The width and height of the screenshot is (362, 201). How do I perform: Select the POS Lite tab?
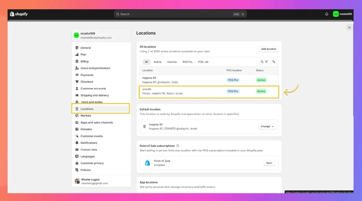click(203, 62)
